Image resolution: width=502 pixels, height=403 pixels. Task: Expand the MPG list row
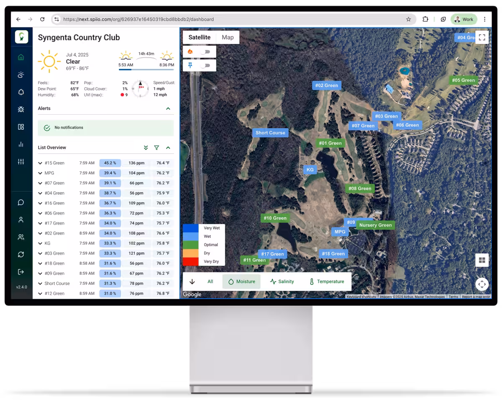[40, 173]
